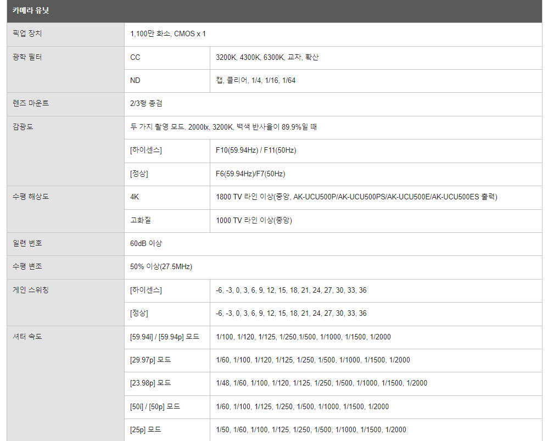The width and height of the screenshot is (548, 441).
Task: Select the 셔터 속도 row label
Action: [x=27, y=337]
